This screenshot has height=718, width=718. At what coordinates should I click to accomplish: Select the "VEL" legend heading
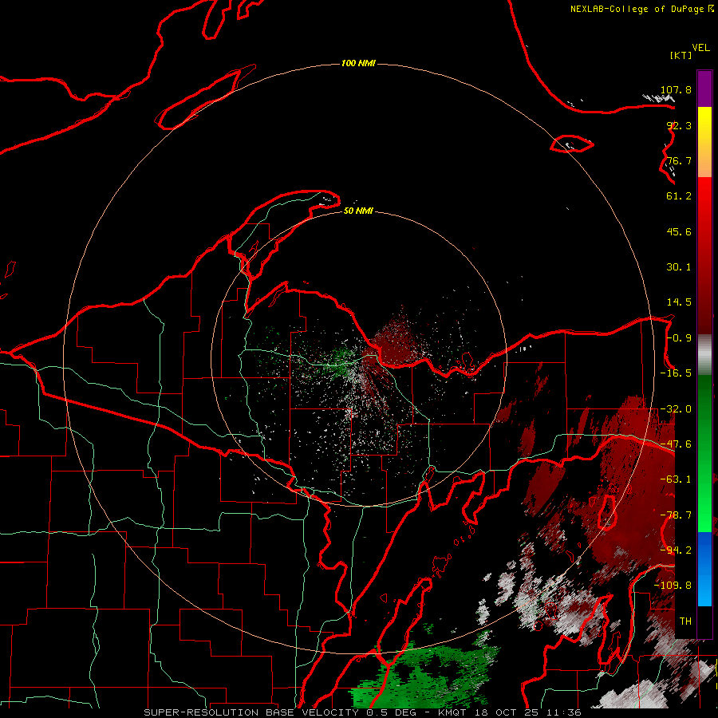(700, 48)
